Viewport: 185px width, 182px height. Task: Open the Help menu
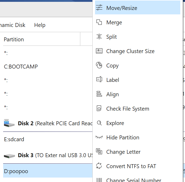tap(40, 25)
